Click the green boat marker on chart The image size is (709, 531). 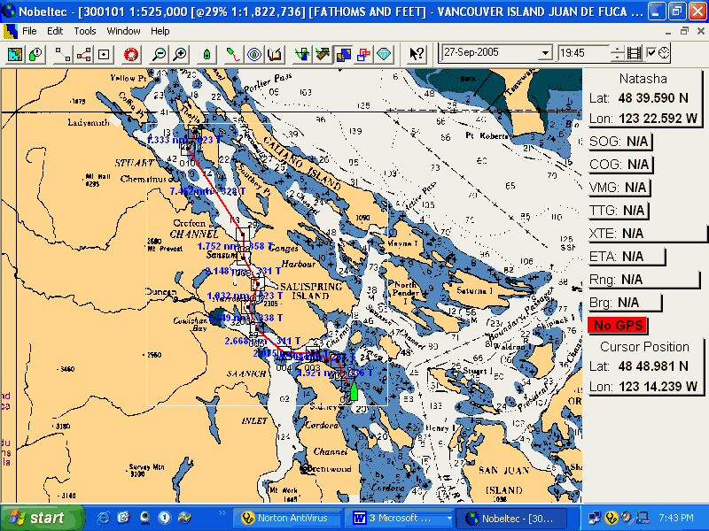[354, 389]
